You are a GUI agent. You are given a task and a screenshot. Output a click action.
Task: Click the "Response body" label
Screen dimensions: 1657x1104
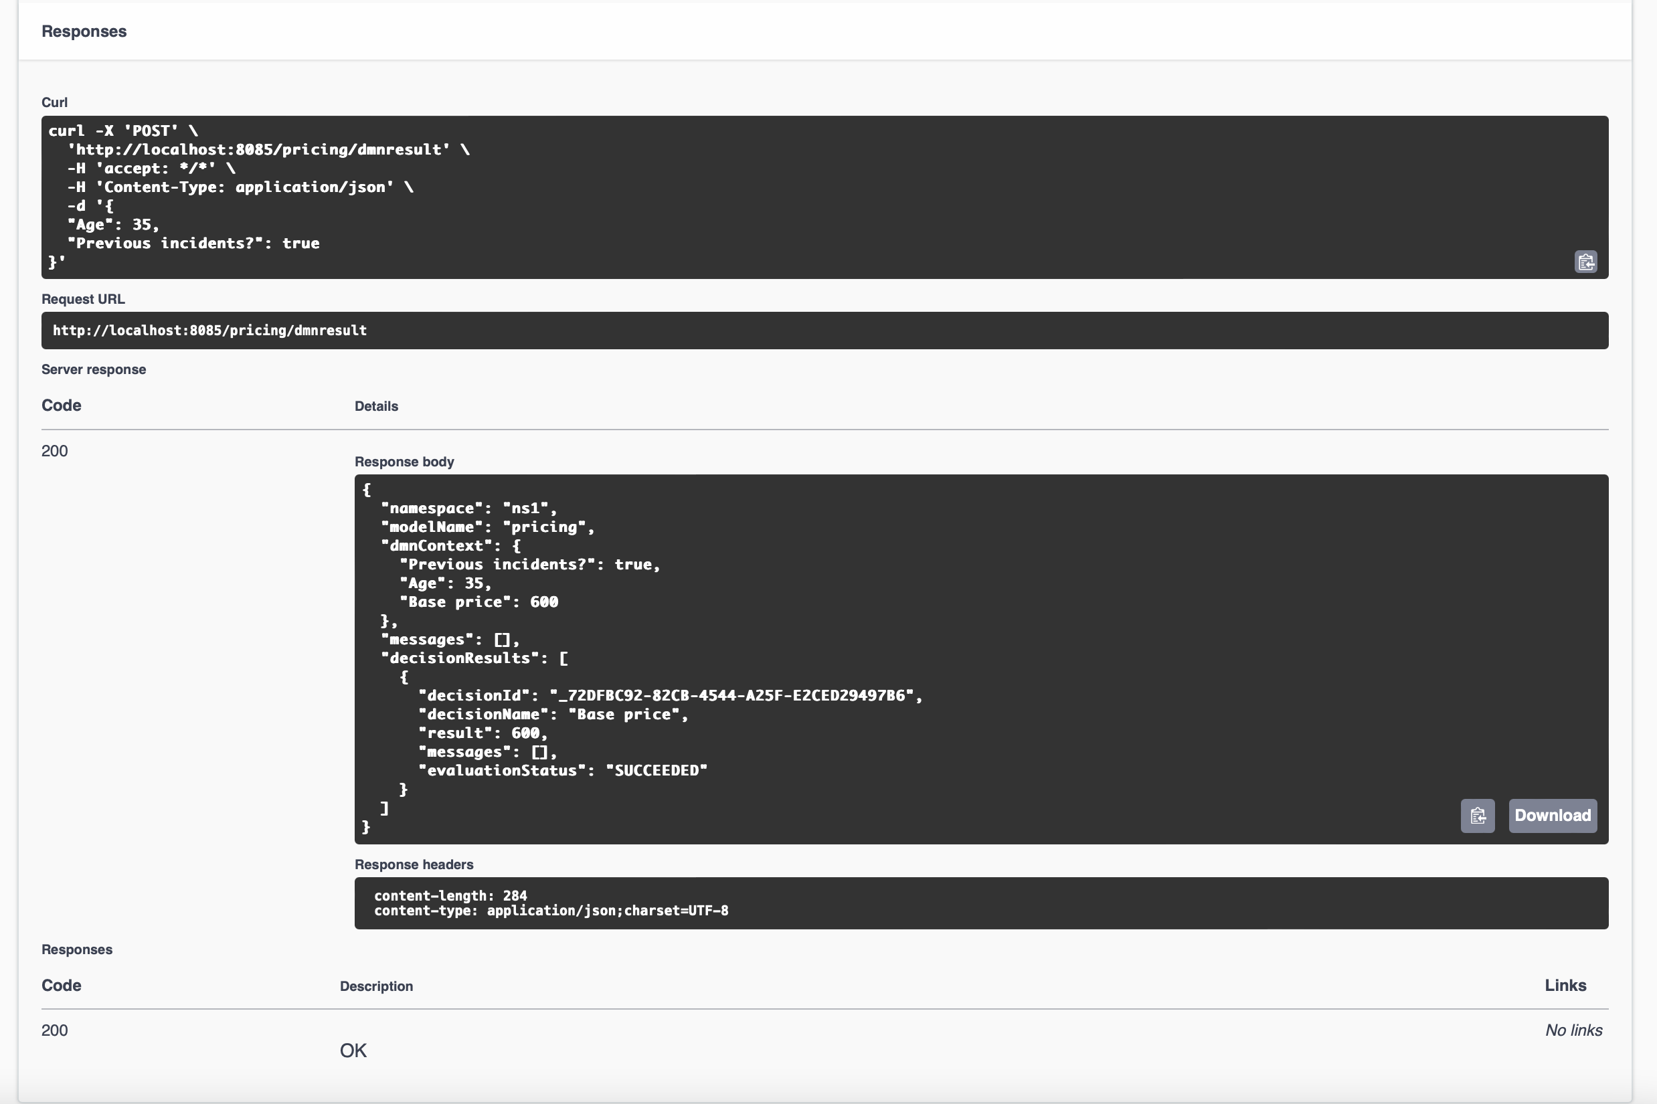[x=404, y=462]
